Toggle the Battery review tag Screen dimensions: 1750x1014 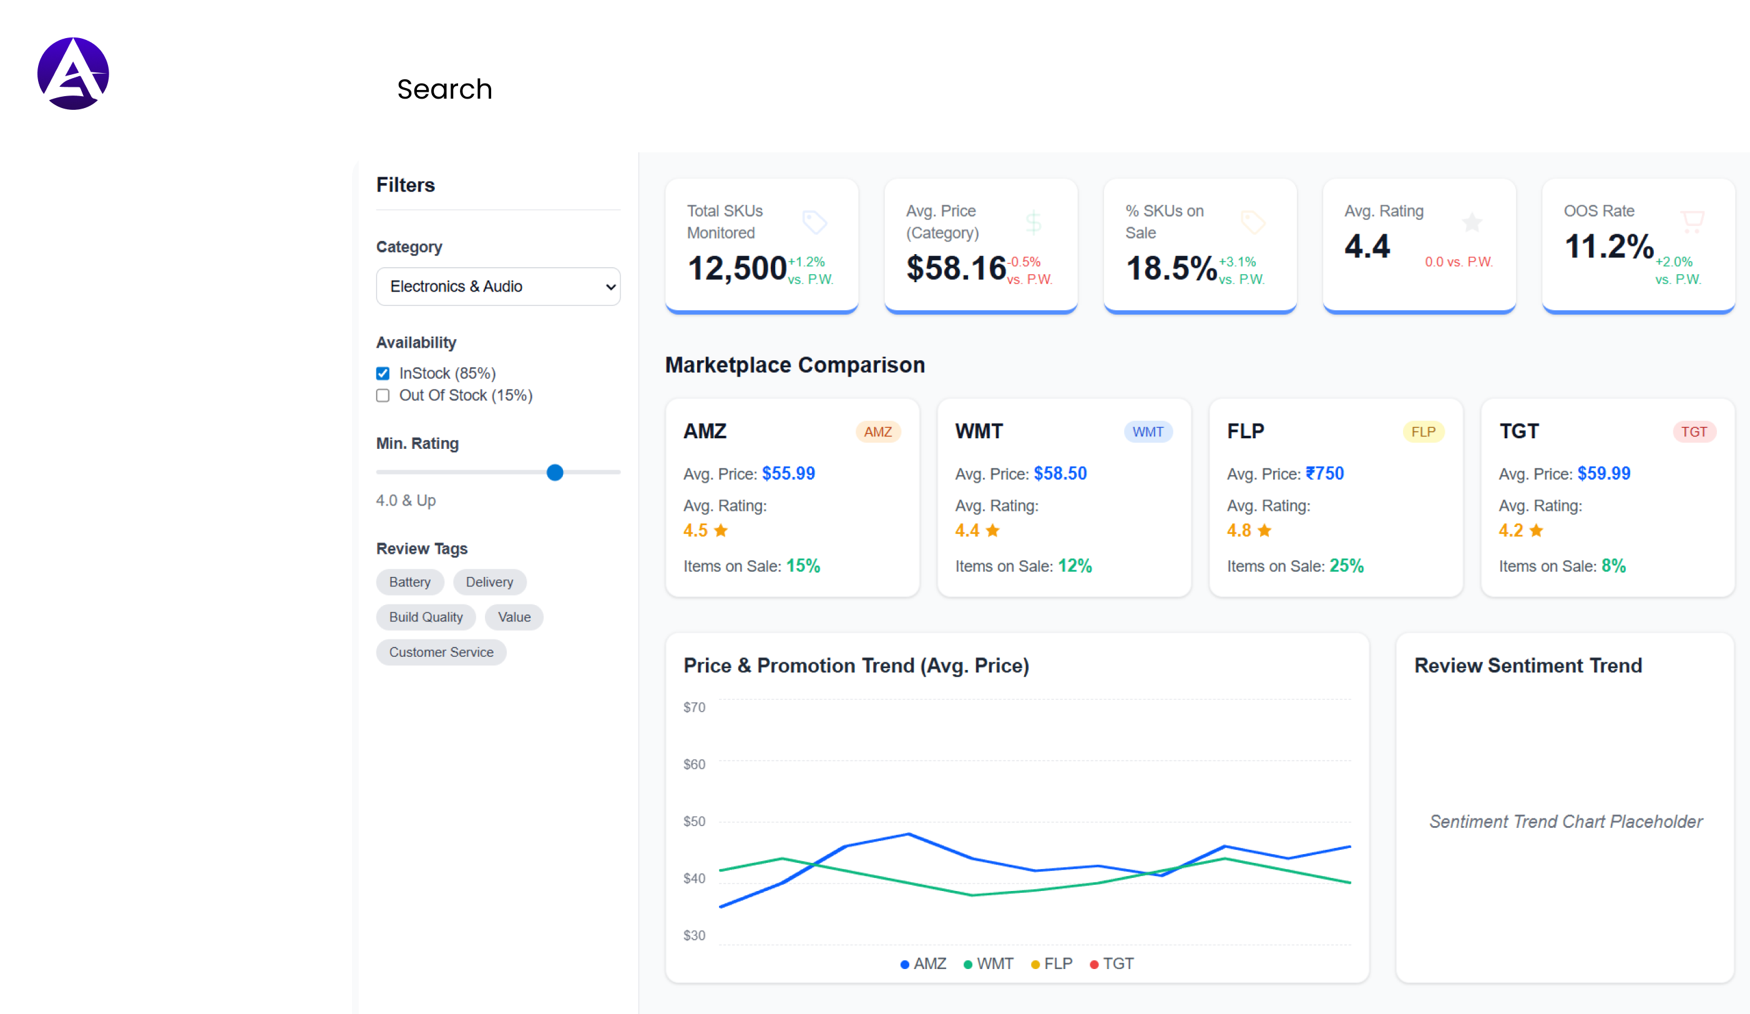(x=409, y=582)
